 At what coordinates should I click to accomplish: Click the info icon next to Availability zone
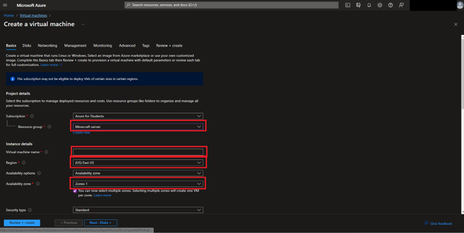coord(38,184)
